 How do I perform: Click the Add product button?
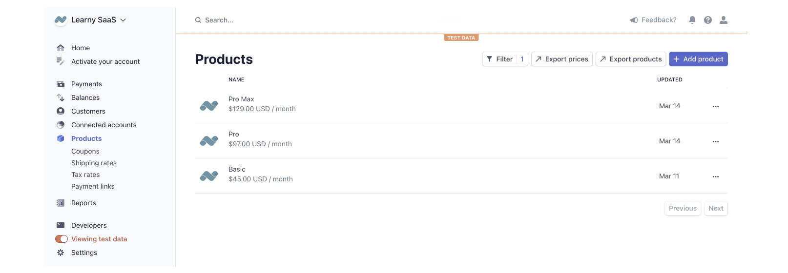point(698,59)
